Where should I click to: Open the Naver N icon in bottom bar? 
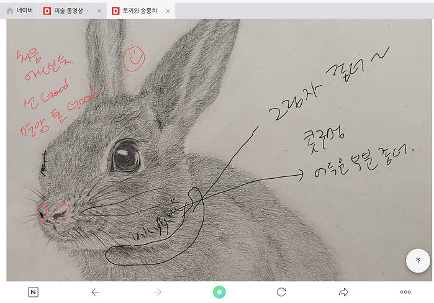33,292
